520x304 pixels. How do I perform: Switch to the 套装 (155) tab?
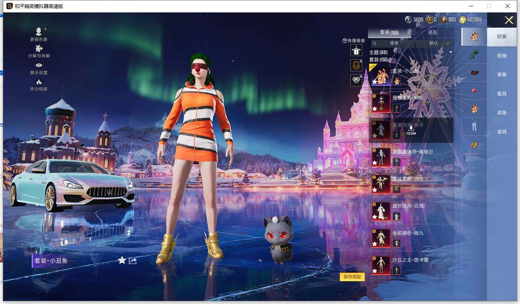tap(389, 32)
